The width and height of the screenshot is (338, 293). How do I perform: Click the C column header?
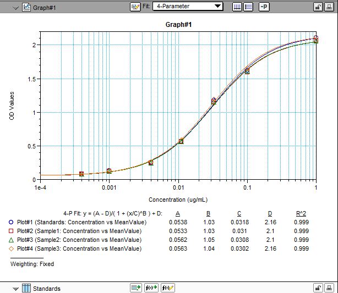click(x=239, y=213)
